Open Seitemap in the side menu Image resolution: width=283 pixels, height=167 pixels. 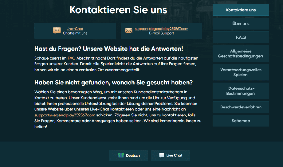(241, 121)
